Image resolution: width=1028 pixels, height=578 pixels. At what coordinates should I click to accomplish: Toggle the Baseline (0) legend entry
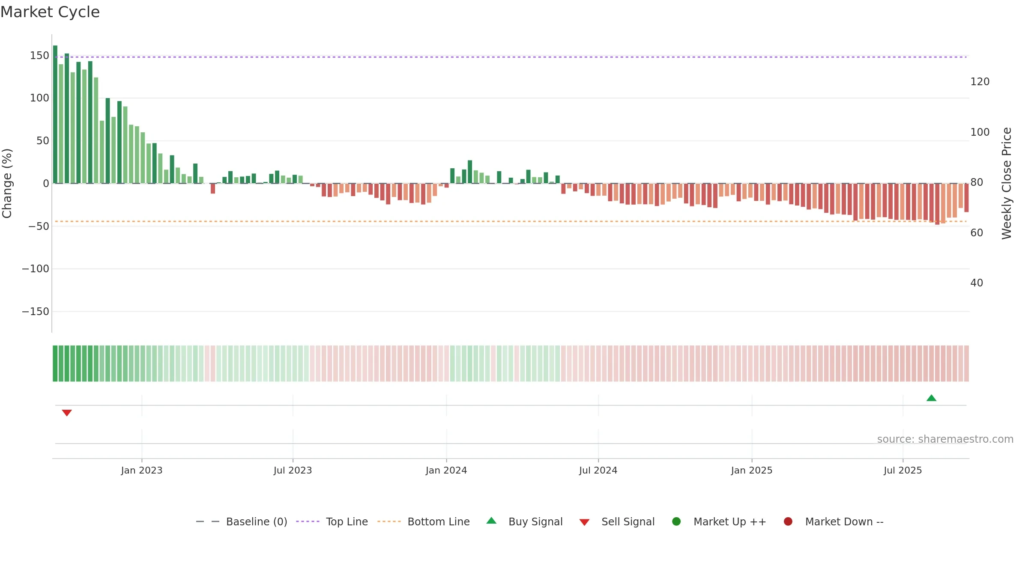click(242, 521)
